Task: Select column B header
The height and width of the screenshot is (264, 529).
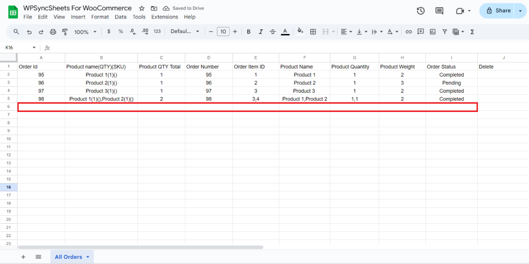Action: [101, 58]
